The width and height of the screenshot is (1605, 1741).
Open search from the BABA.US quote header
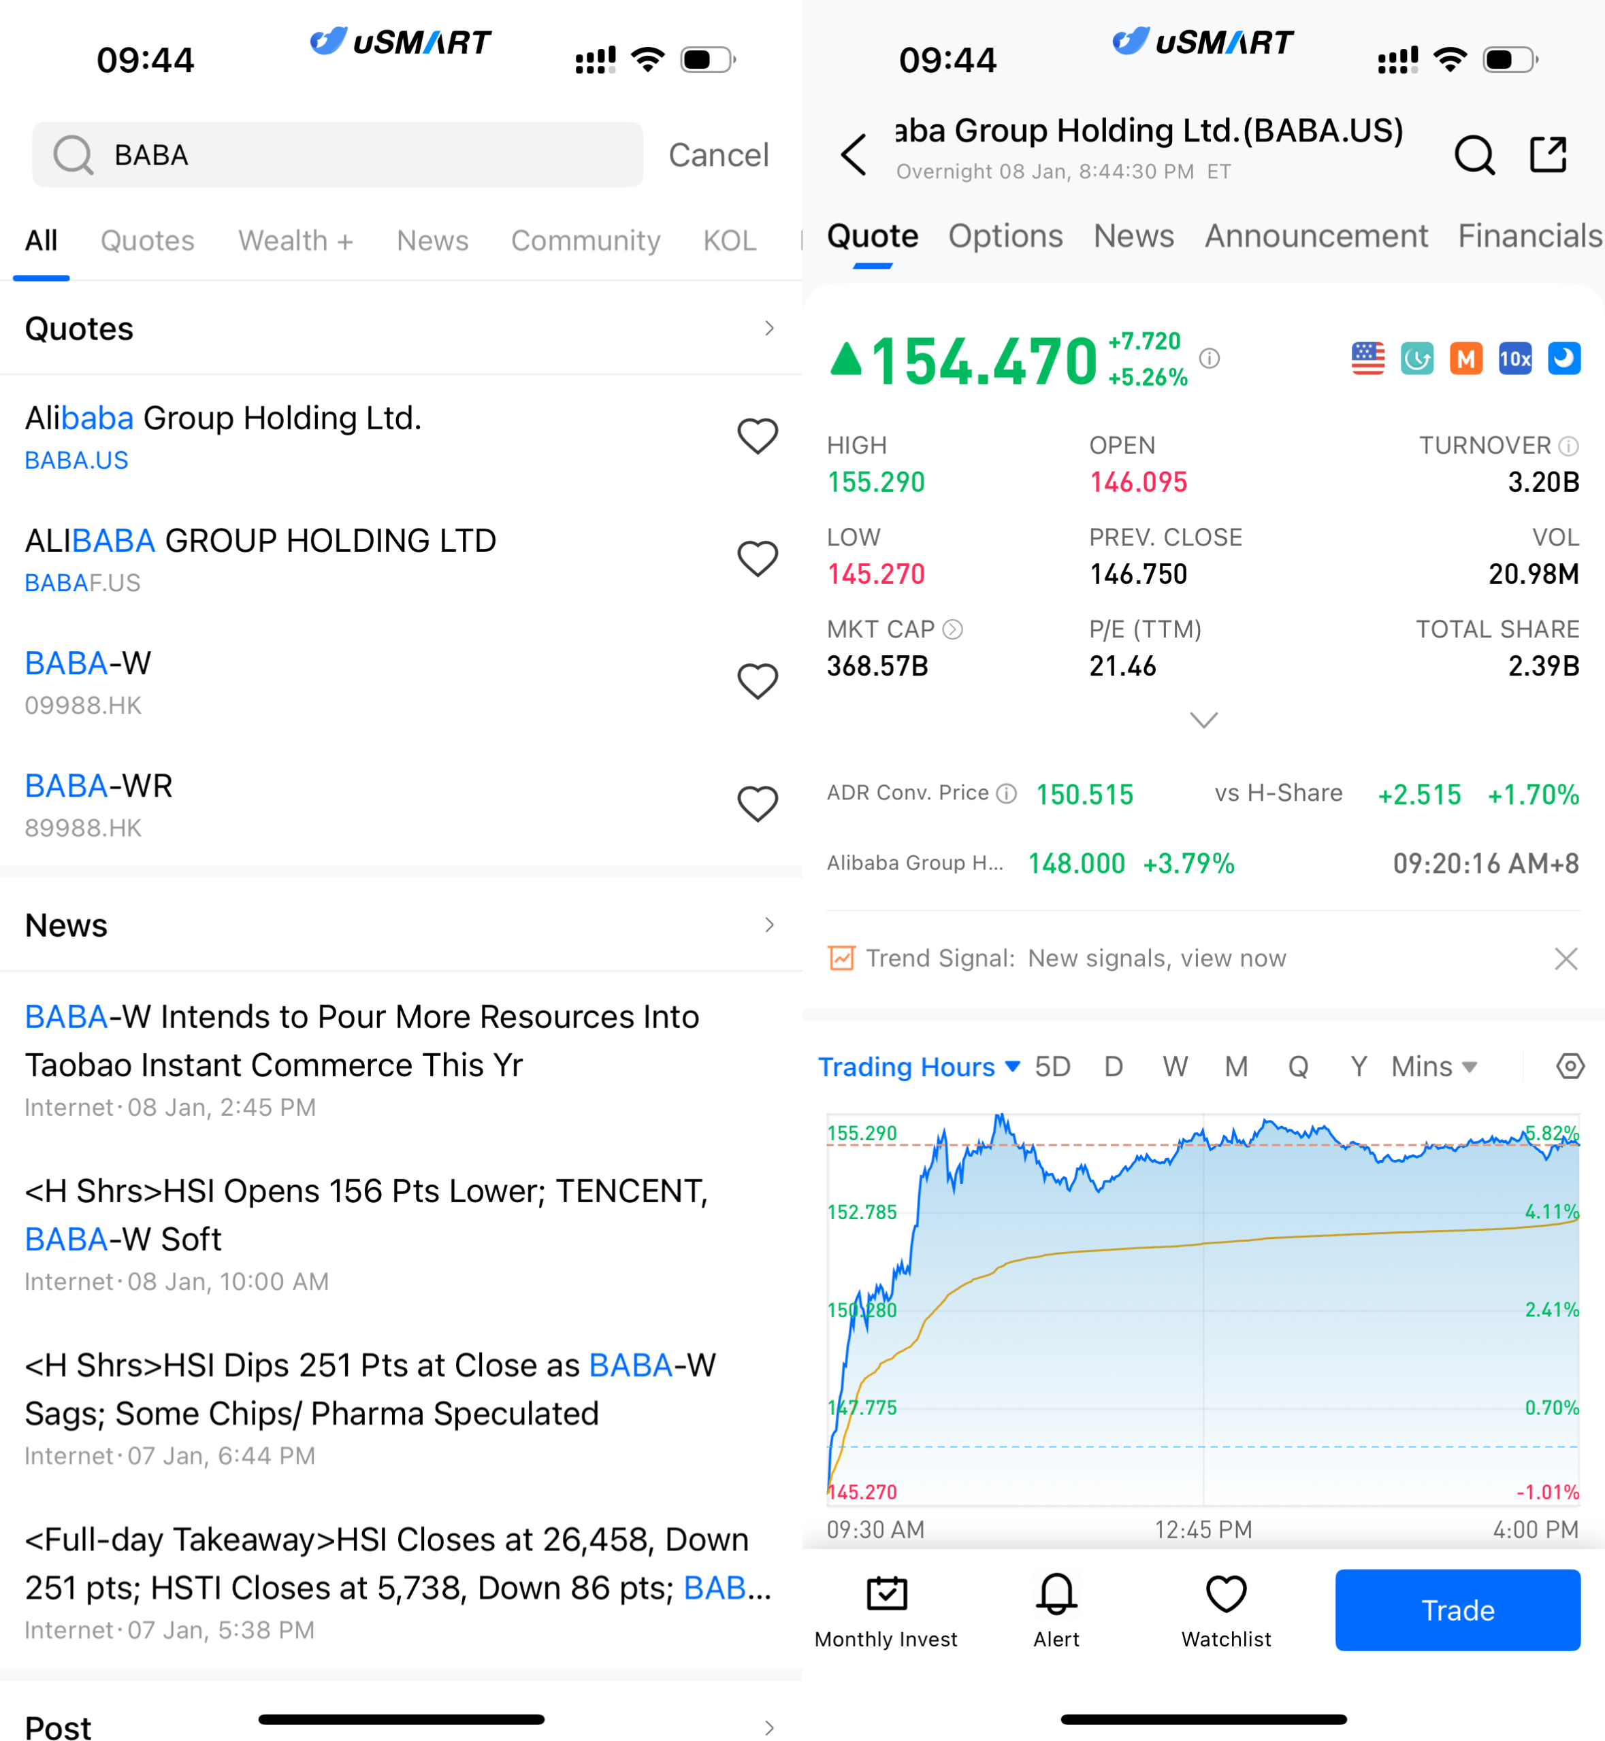pyautogui.click(x=1474, y=155)
